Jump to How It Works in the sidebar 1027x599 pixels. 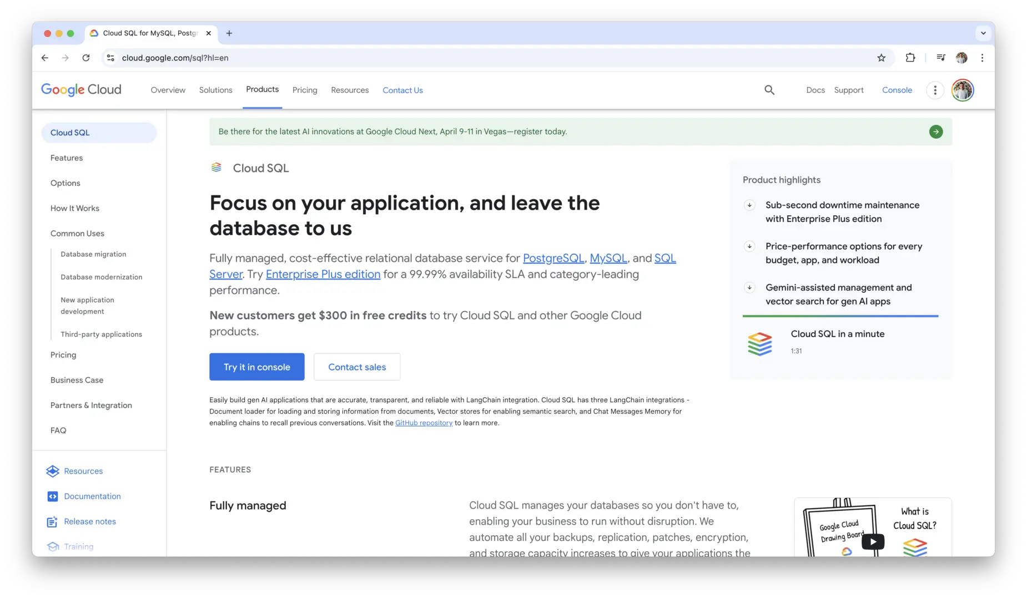click(75, 209)
